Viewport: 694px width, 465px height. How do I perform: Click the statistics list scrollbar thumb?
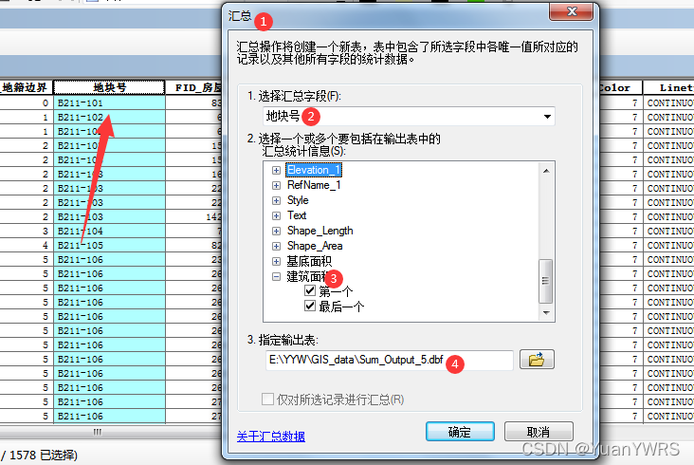point(546,281)
